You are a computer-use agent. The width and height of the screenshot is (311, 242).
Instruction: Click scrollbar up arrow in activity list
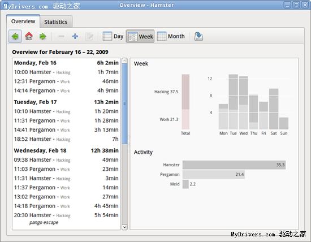tap(124, 60)
